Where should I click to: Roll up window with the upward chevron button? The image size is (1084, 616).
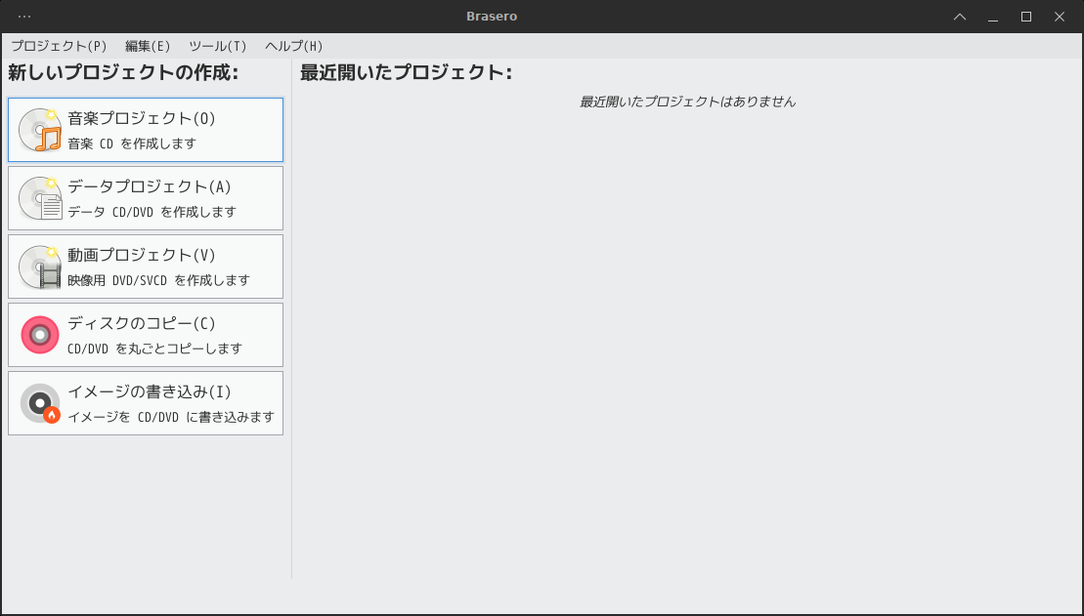(x=960, y=17)
